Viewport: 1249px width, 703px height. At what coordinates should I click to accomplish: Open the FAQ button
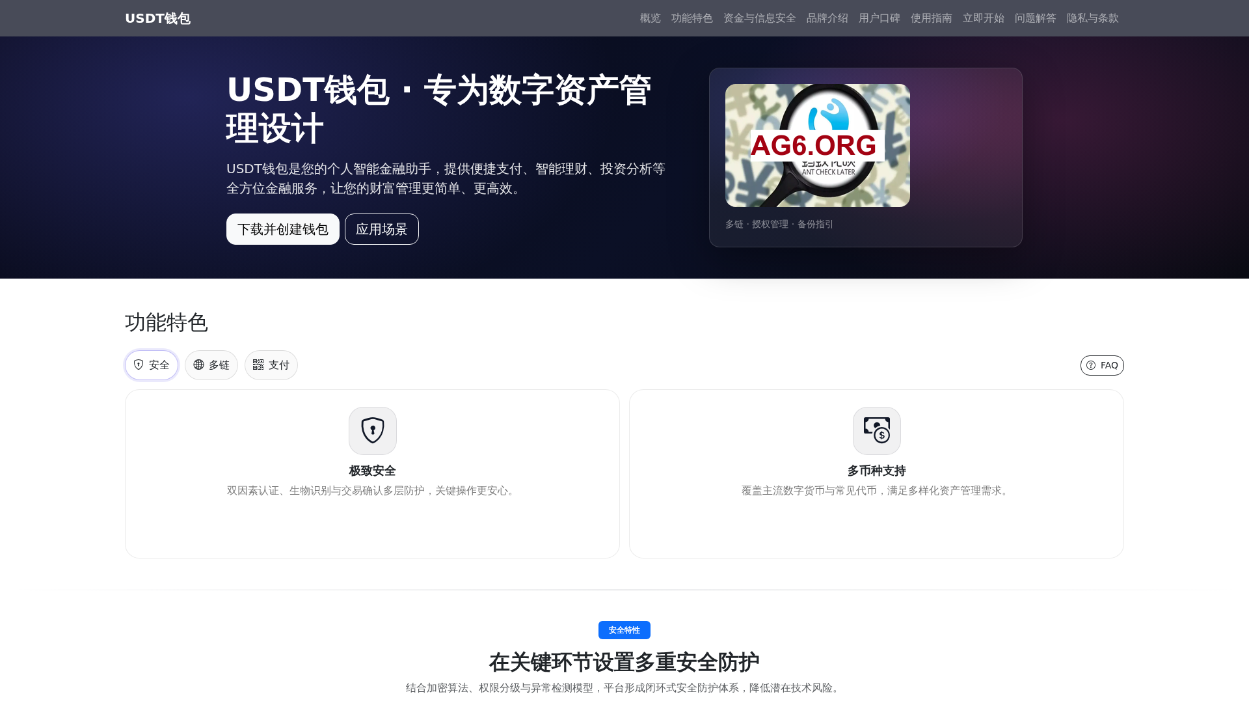(1102, 365)
